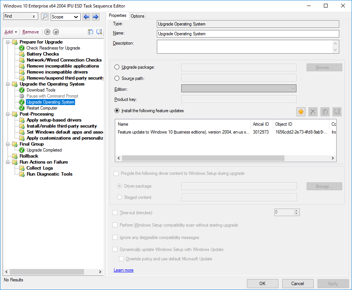Collapse the Run Actions on Failure group
Screen dimensions: 352x290
(x=8, y=162)
